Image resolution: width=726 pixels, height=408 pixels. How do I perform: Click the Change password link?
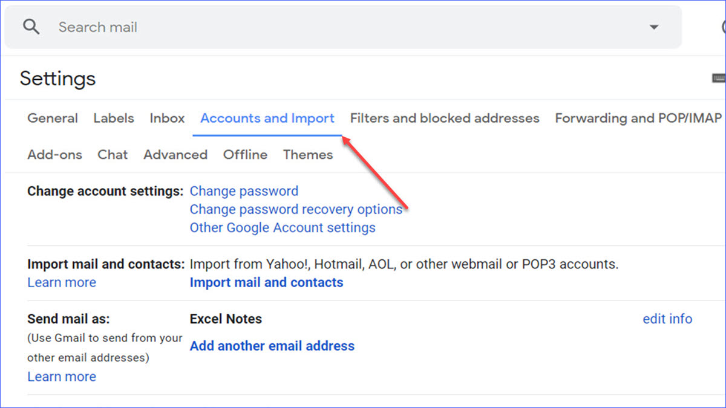pyautogui.click(x=244, y=191)
